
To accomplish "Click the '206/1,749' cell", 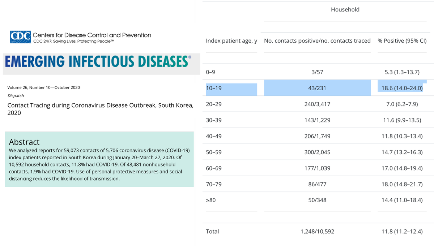I will (x=317, y=136).
